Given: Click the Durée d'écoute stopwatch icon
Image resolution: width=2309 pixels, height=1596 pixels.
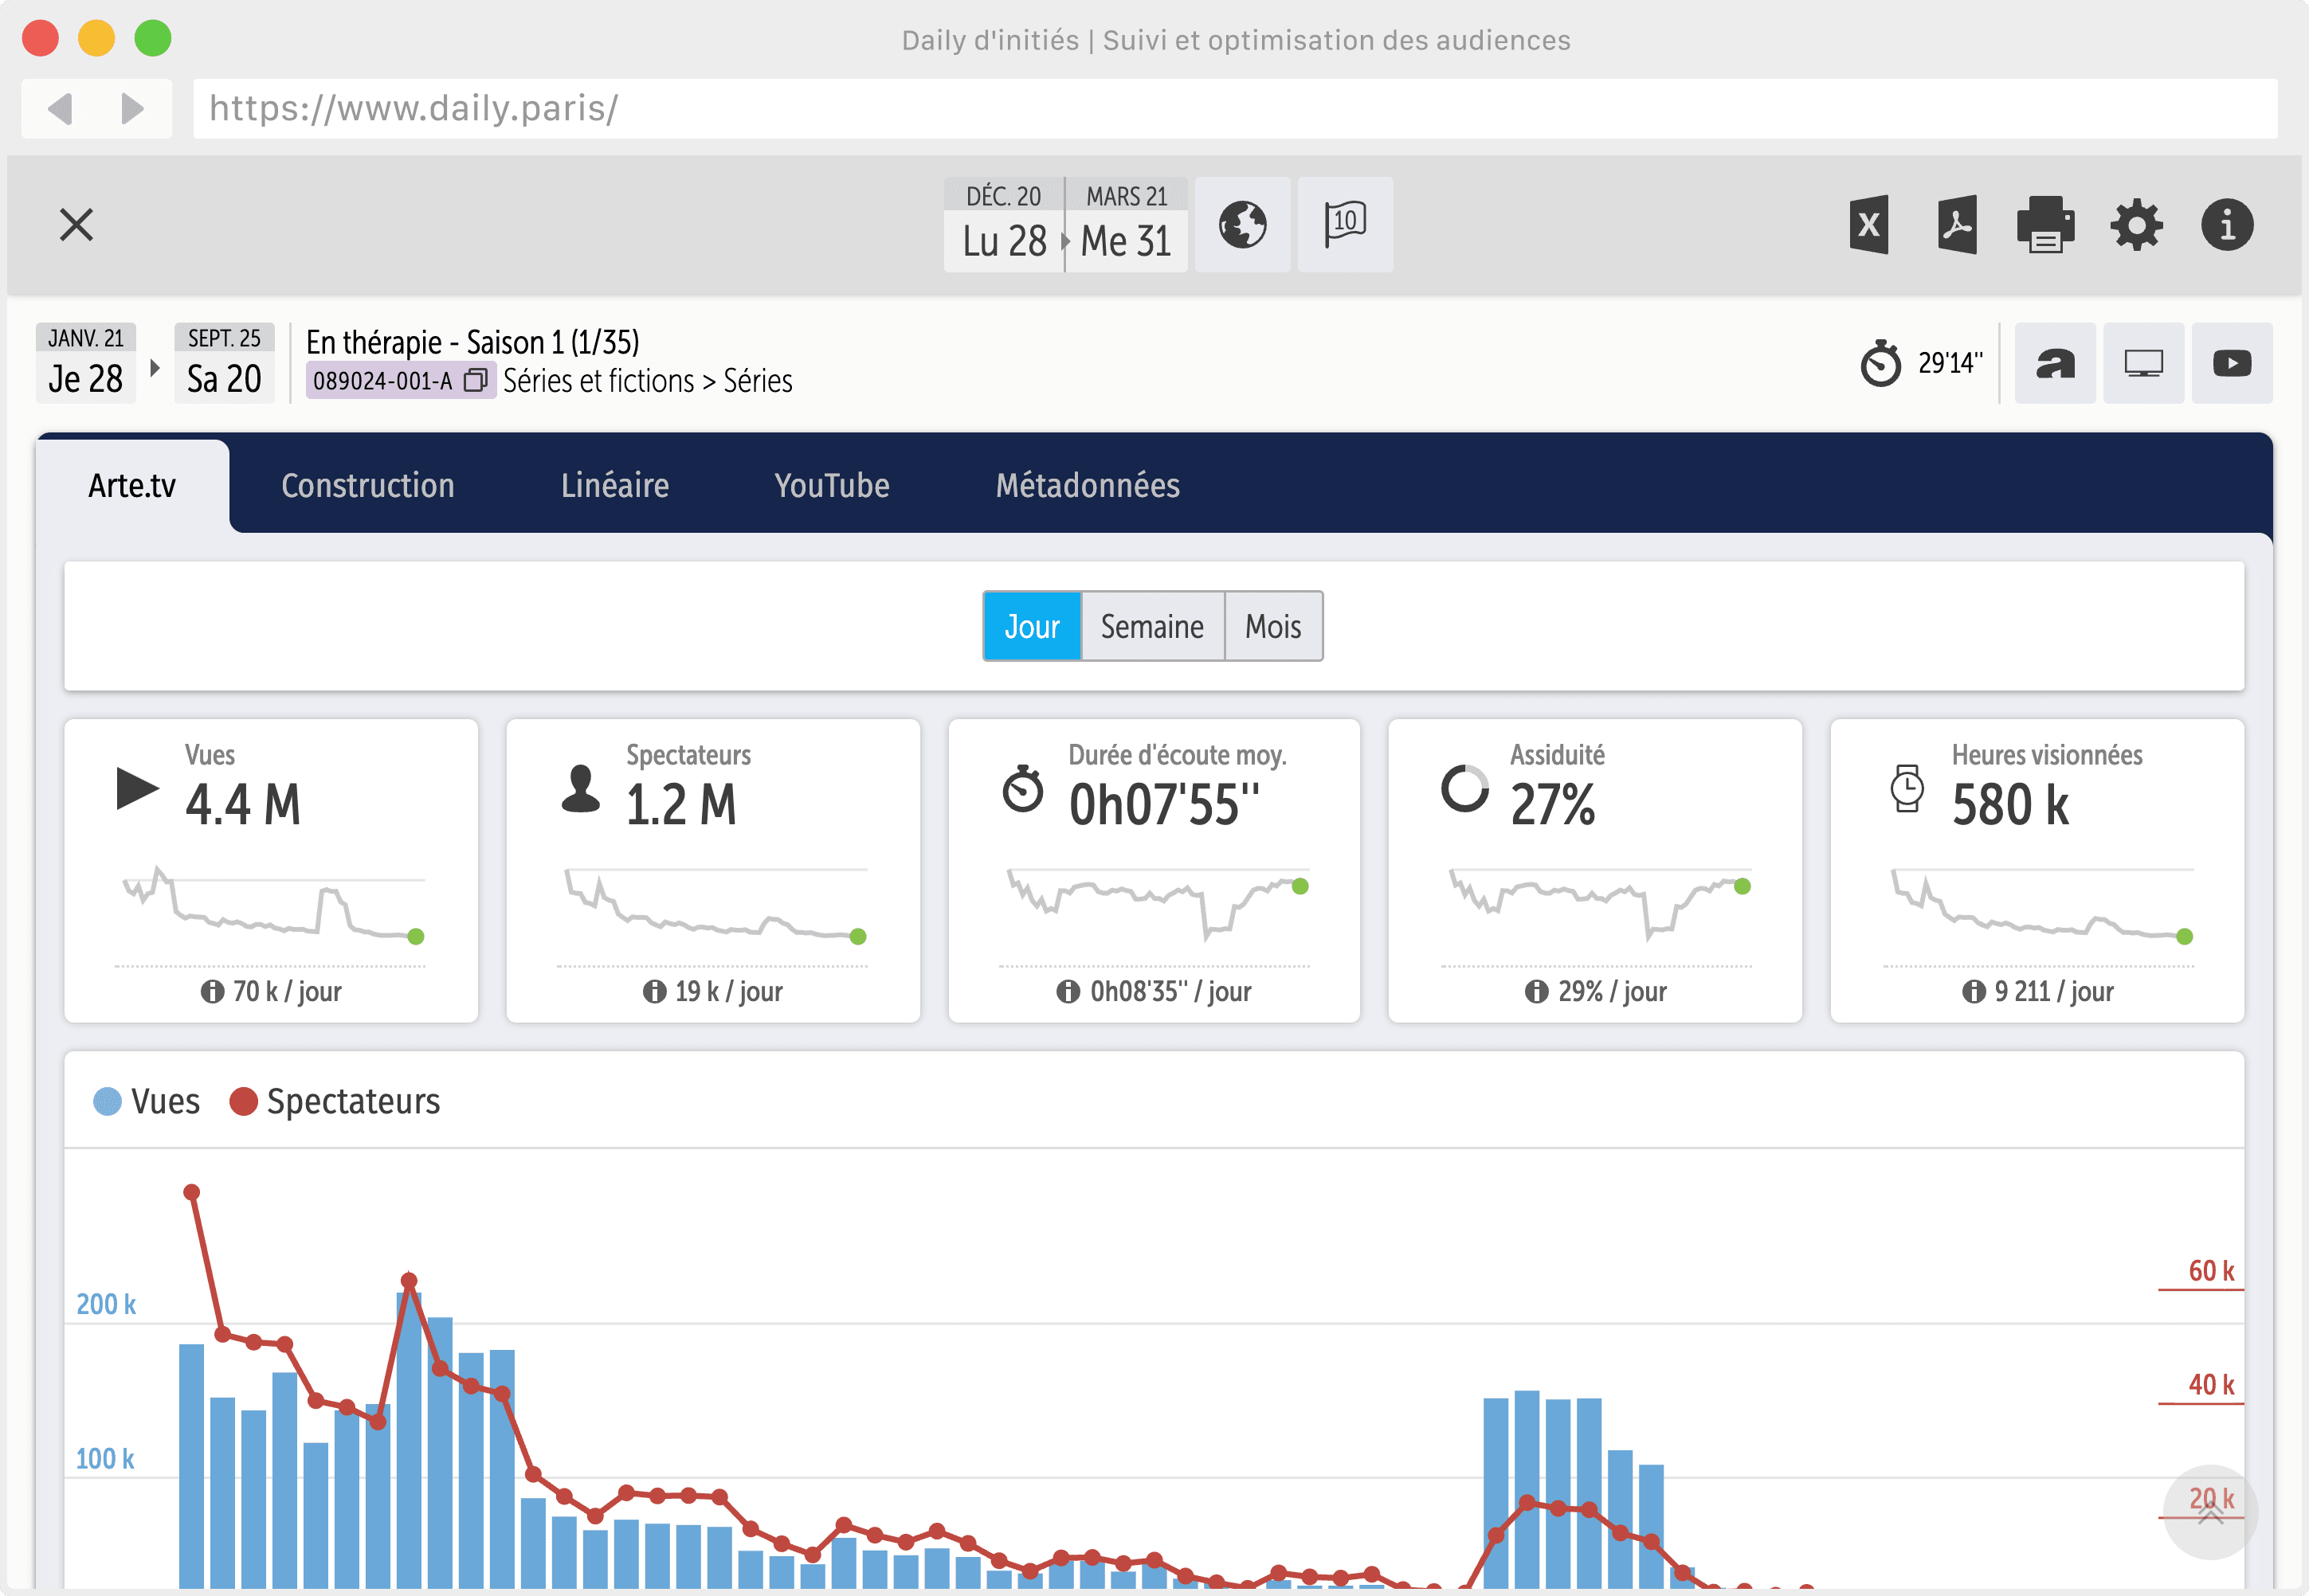Looking at the screenshot, I should click(x=1022, y=788).
